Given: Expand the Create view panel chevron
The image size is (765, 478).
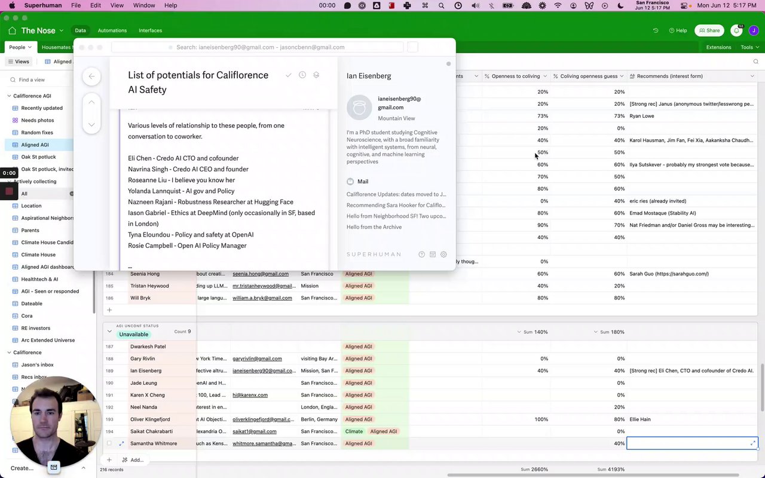Looking at the screenshot, I should [x=83, y=468].
